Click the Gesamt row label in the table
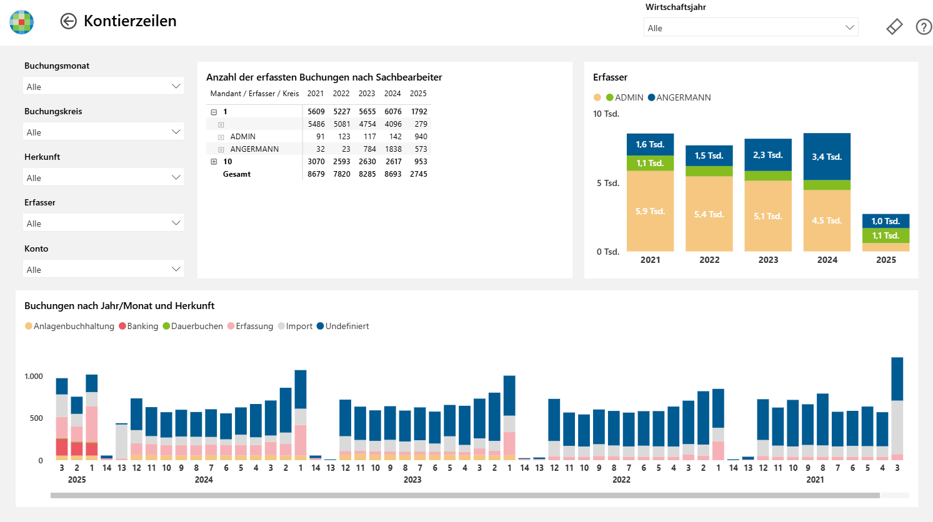The height and width of the screenshot is (522, 933). (237, 174)
